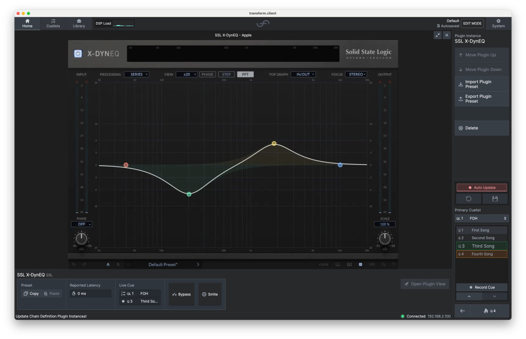Go to the next preset chevron
This screenshot has height=339, width=526.
click(x=198, y=265)
